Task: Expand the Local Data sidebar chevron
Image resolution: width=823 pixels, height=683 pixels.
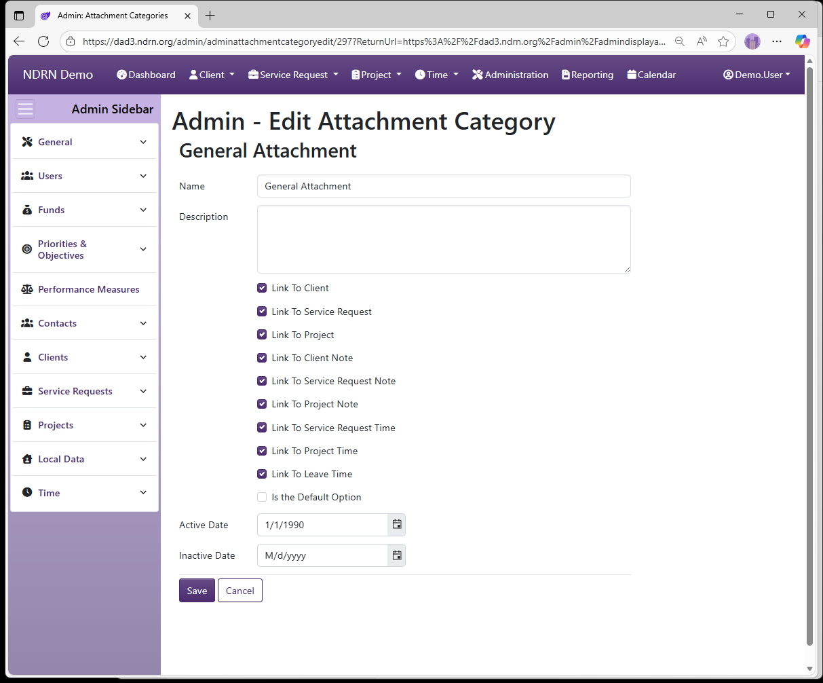Action: pos(143,459)
